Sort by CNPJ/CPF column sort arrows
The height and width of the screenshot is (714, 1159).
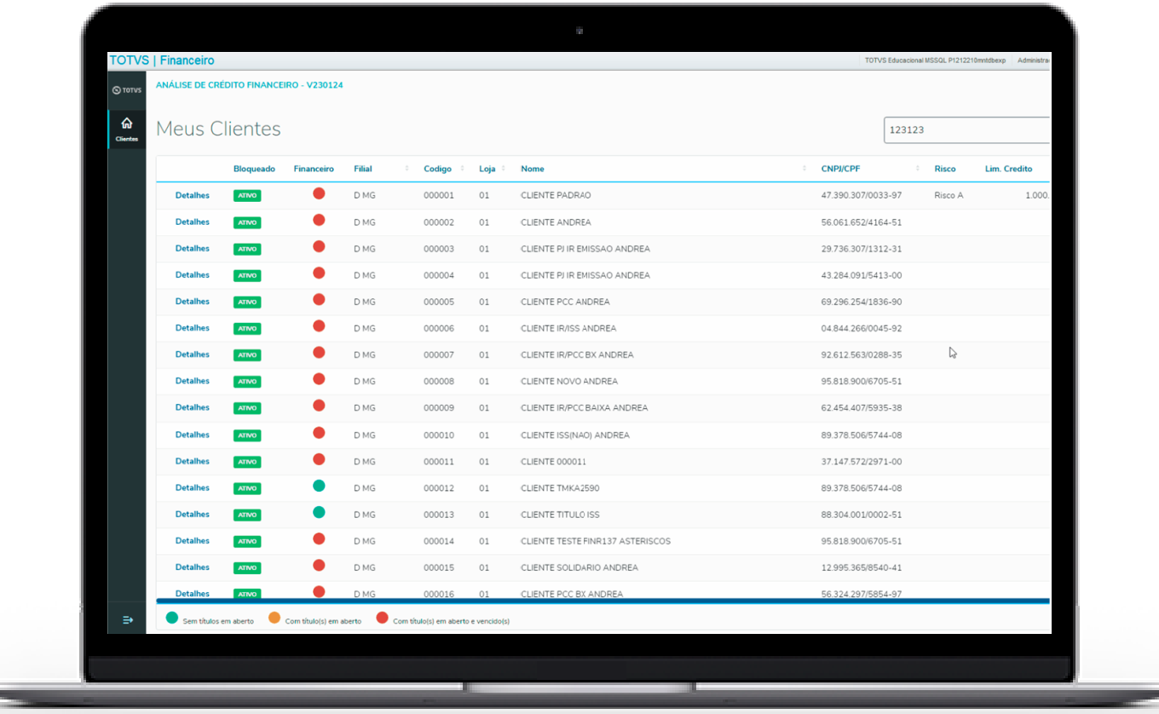[917, 169]
